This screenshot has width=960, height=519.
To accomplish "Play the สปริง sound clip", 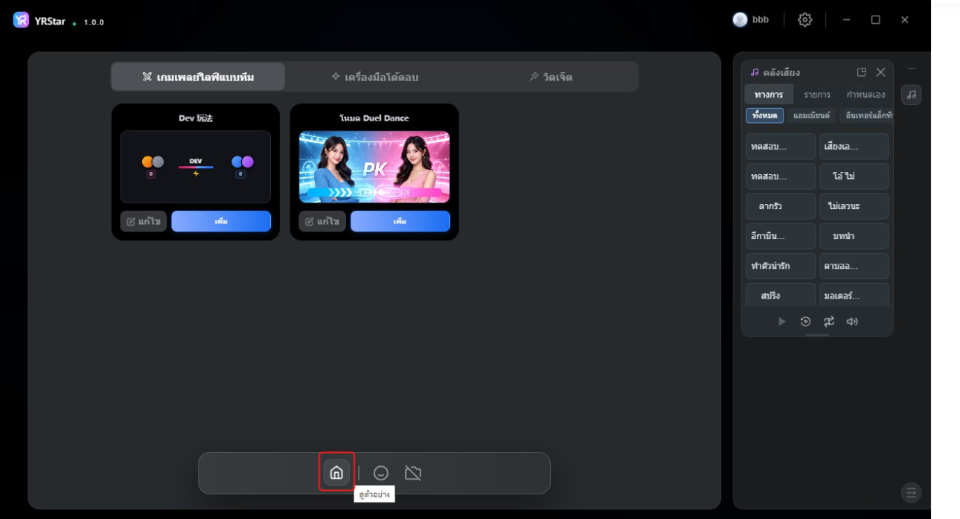I will point(781,295).
